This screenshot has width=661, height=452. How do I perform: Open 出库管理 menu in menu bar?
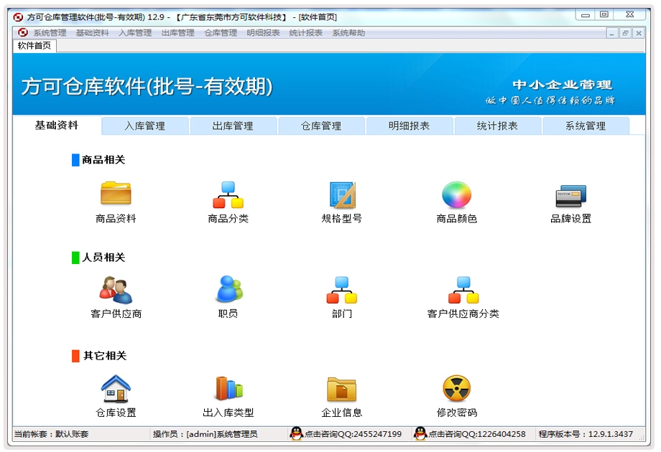178,33
